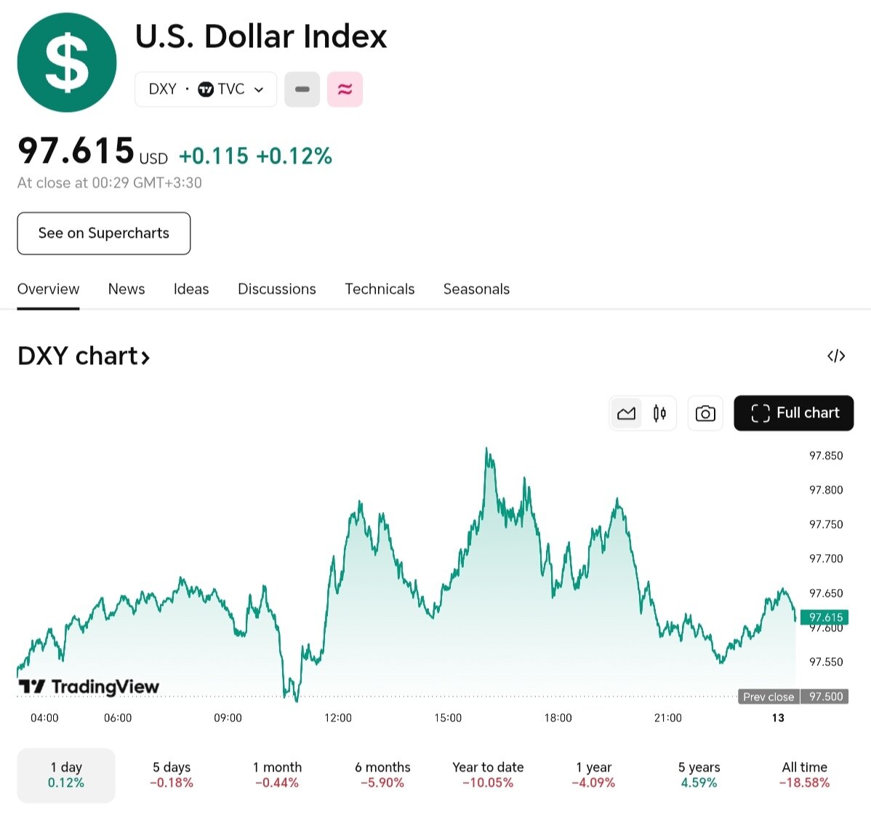Image resolution: width=871 pixels, height=813 pixels.
Task: Click the See on Supercharts button
Action: click(x=103, y=233)
